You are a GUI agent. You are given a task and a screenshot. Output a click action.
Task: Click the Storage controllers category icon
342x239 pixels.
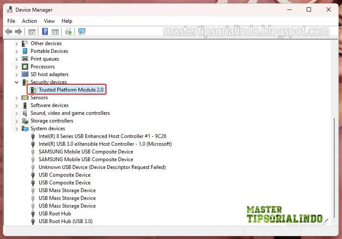point(25,121)
